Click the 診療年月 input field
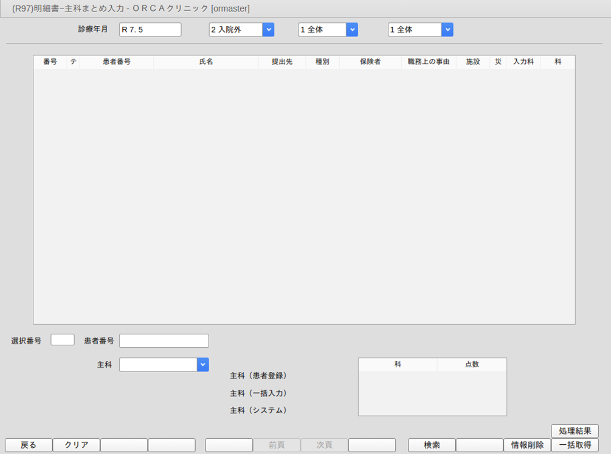The width and height of the screenshot is (611, 454). pos(150,30)
